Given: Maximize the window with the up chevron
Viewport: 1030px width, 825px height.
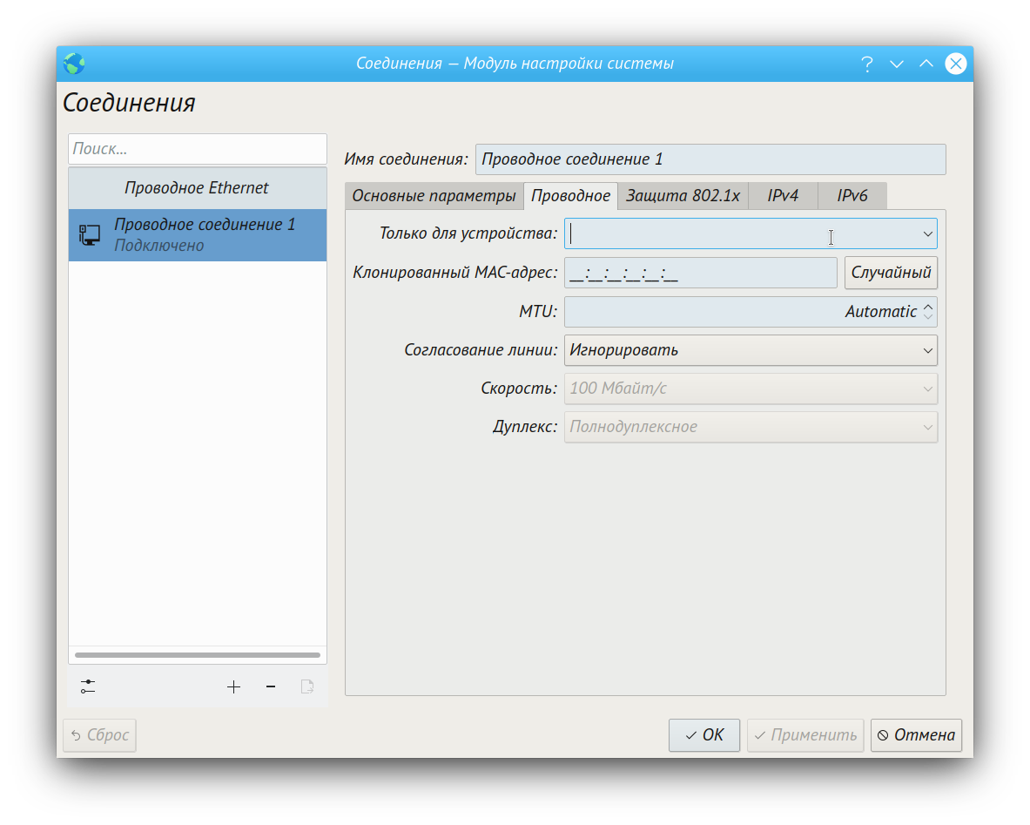Looking at the screenshot, I should [x=926, y=64].
